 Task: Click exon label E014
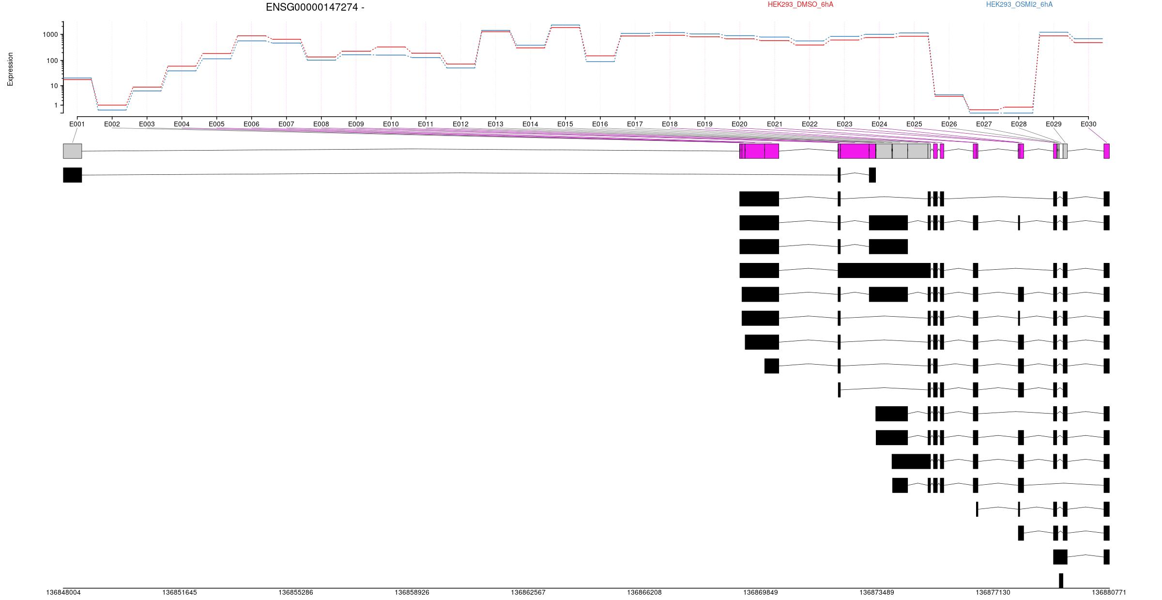(530, 124)
